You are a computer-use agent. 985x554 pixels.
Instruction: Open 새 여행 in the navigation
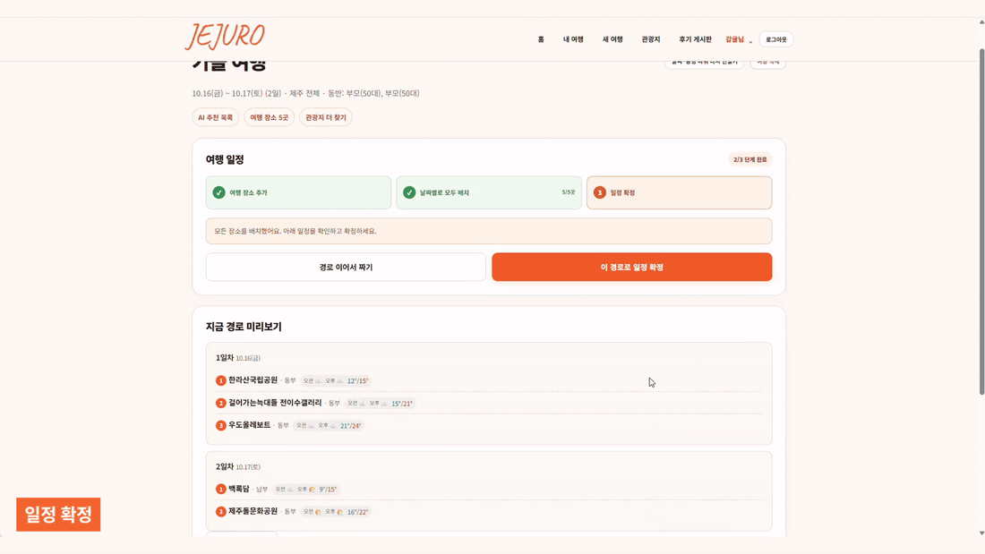tap(612, 39)
